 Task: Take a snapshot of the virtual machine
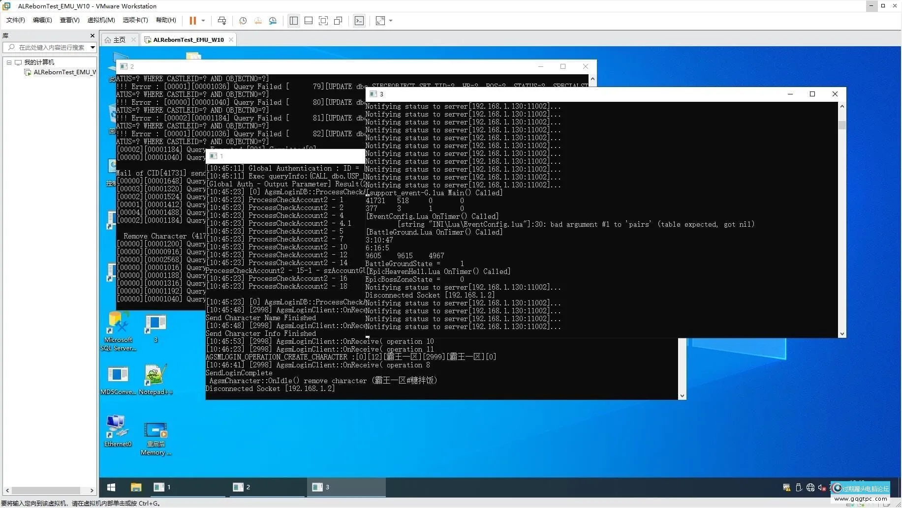[243, 21]
